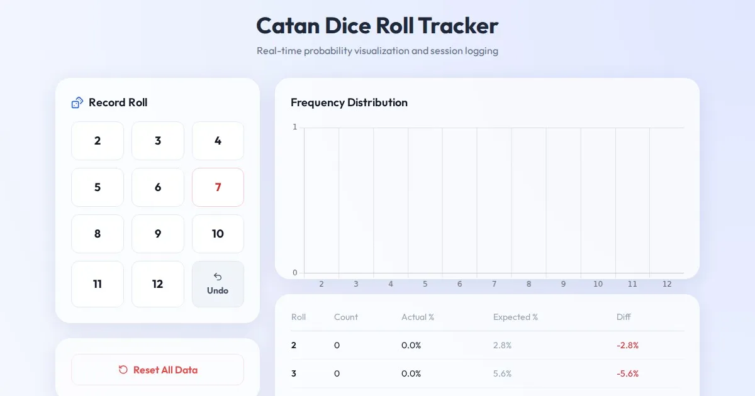The width and height of the screenshot is (755, 396).
Task: Record a roll of 10
Action: click(x=218, y=234)
